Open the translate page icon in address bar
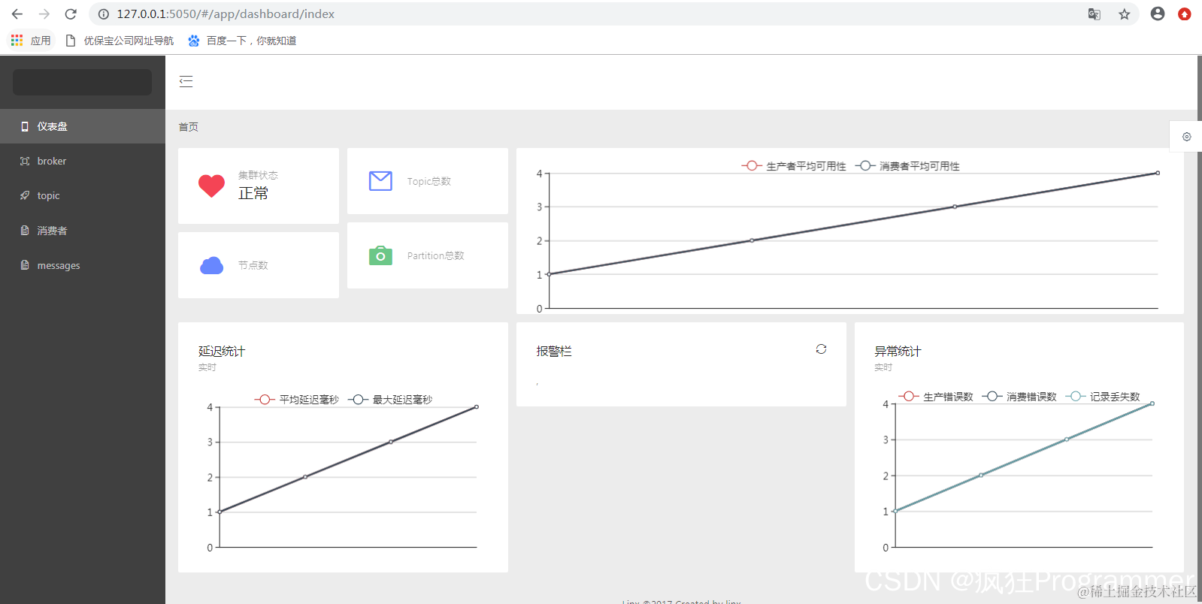Viewport: 1202px width, 604px height. point(1095,14)
